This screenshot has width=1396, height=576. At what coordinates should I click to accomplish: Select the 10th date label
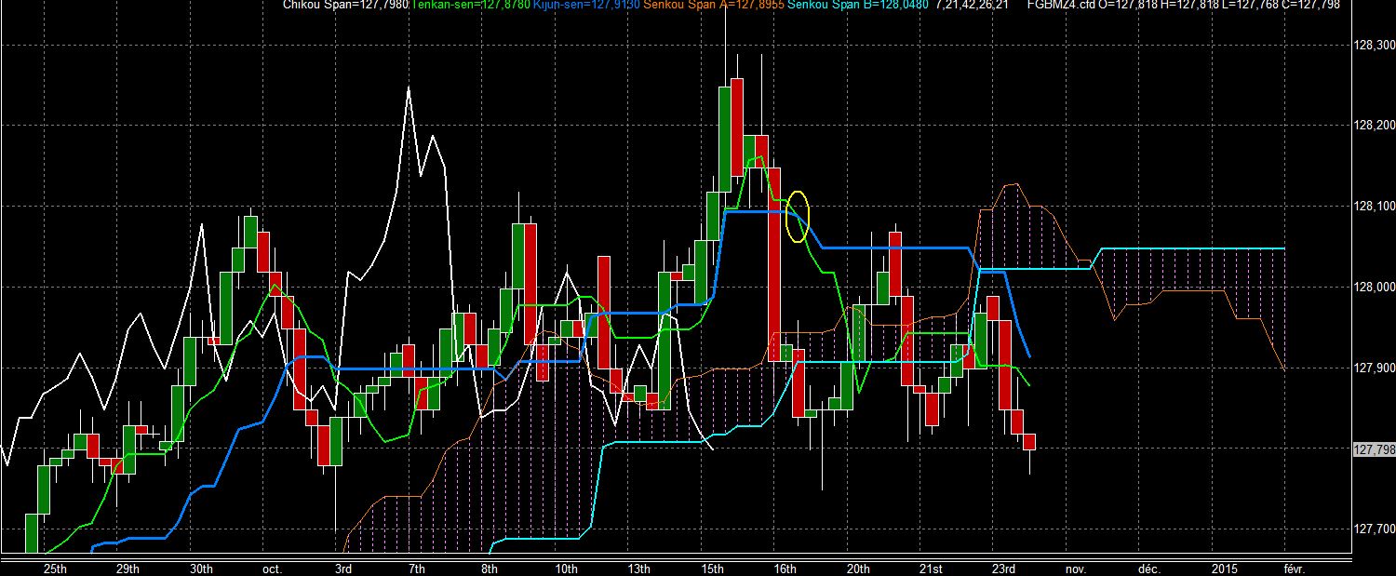(x=565, y=568)
